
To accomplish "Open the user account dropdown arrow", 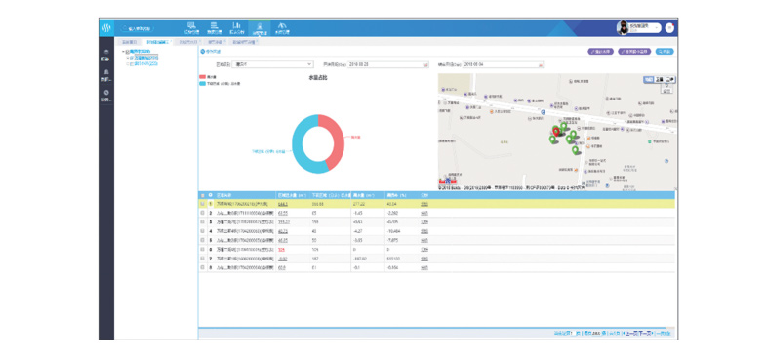I will pyautogui.click(x=657, y=28).
